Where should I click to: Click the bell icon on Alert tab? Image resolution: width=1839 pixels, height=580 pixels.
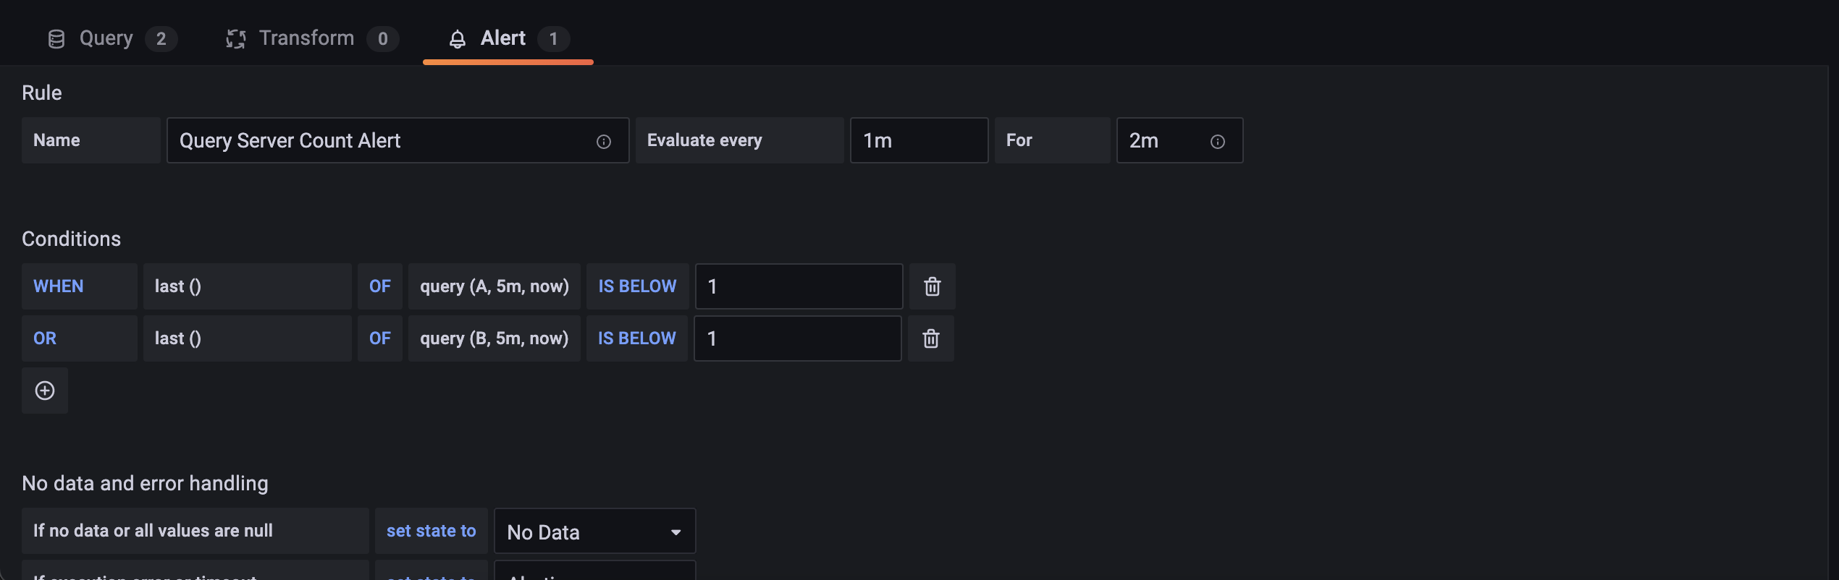pyautogui.click(x=457, y=39)
